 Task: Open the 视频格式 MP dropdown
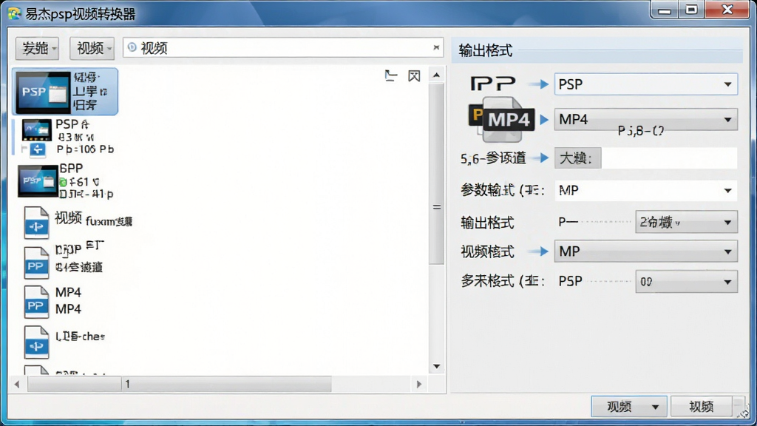[646, 251]
